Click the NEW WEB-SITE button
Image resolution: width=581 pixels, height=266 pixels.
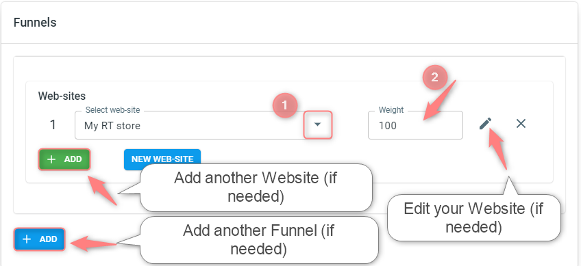[x=162, y=159]
